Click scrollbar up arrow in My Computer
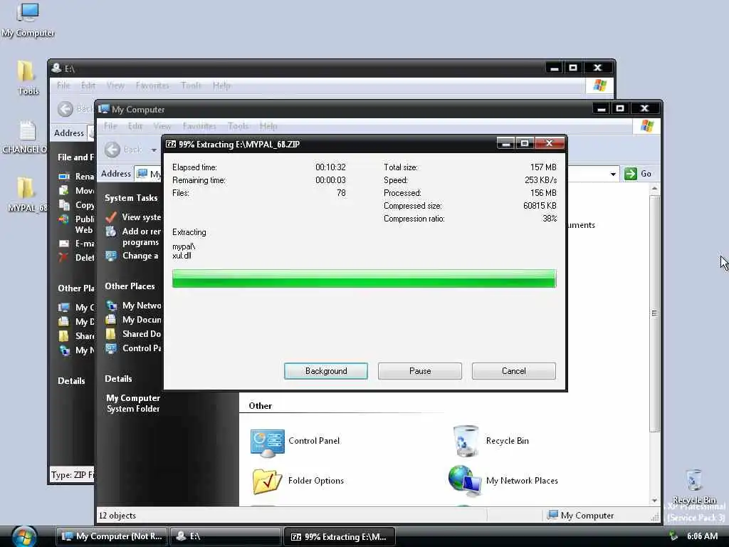Viewport: 729px width, 547px height. (654, 189)
